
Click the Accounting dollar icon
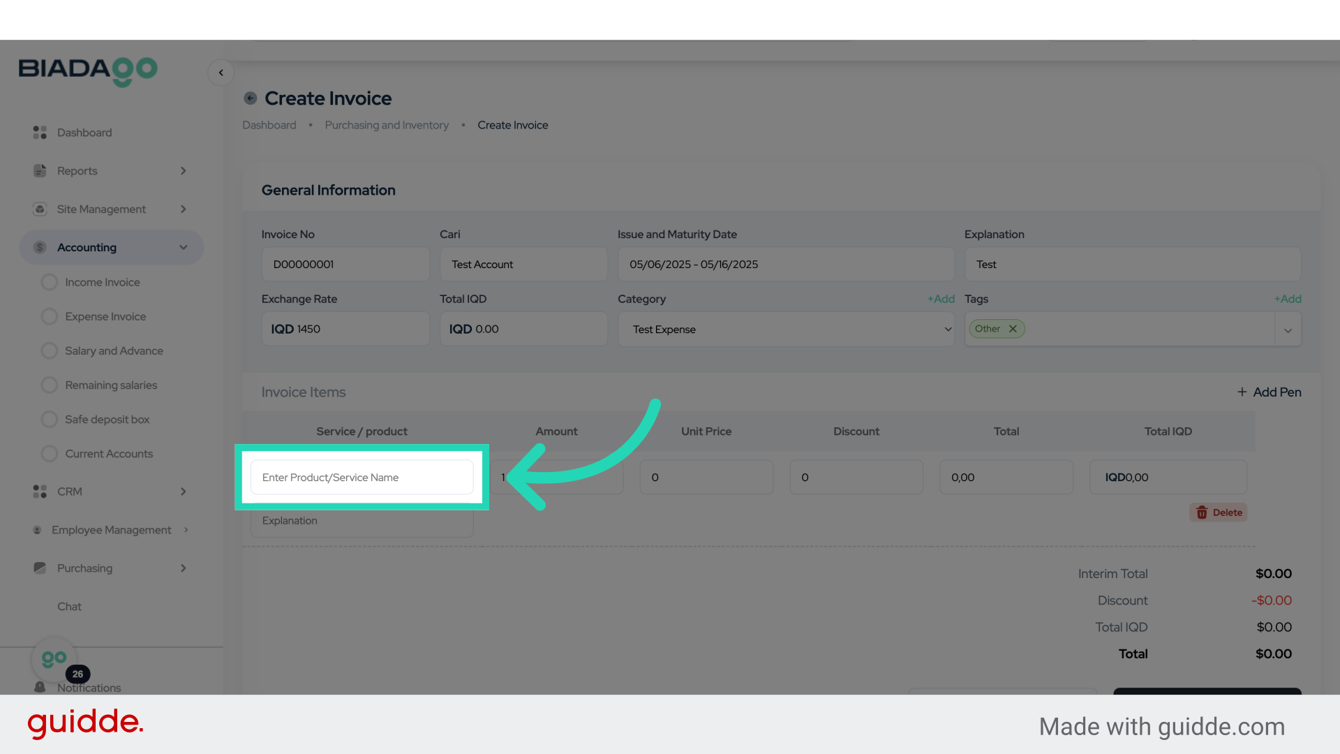[x=39, y=247]
